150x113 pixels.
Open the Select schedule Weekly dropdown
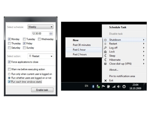tap(40, 27)
